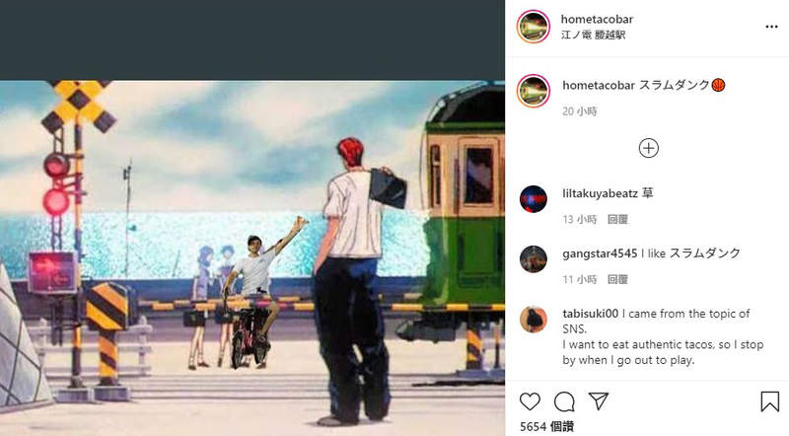Open gangstar4545 username link
789x436 pixels.
(x=600, y=254)
